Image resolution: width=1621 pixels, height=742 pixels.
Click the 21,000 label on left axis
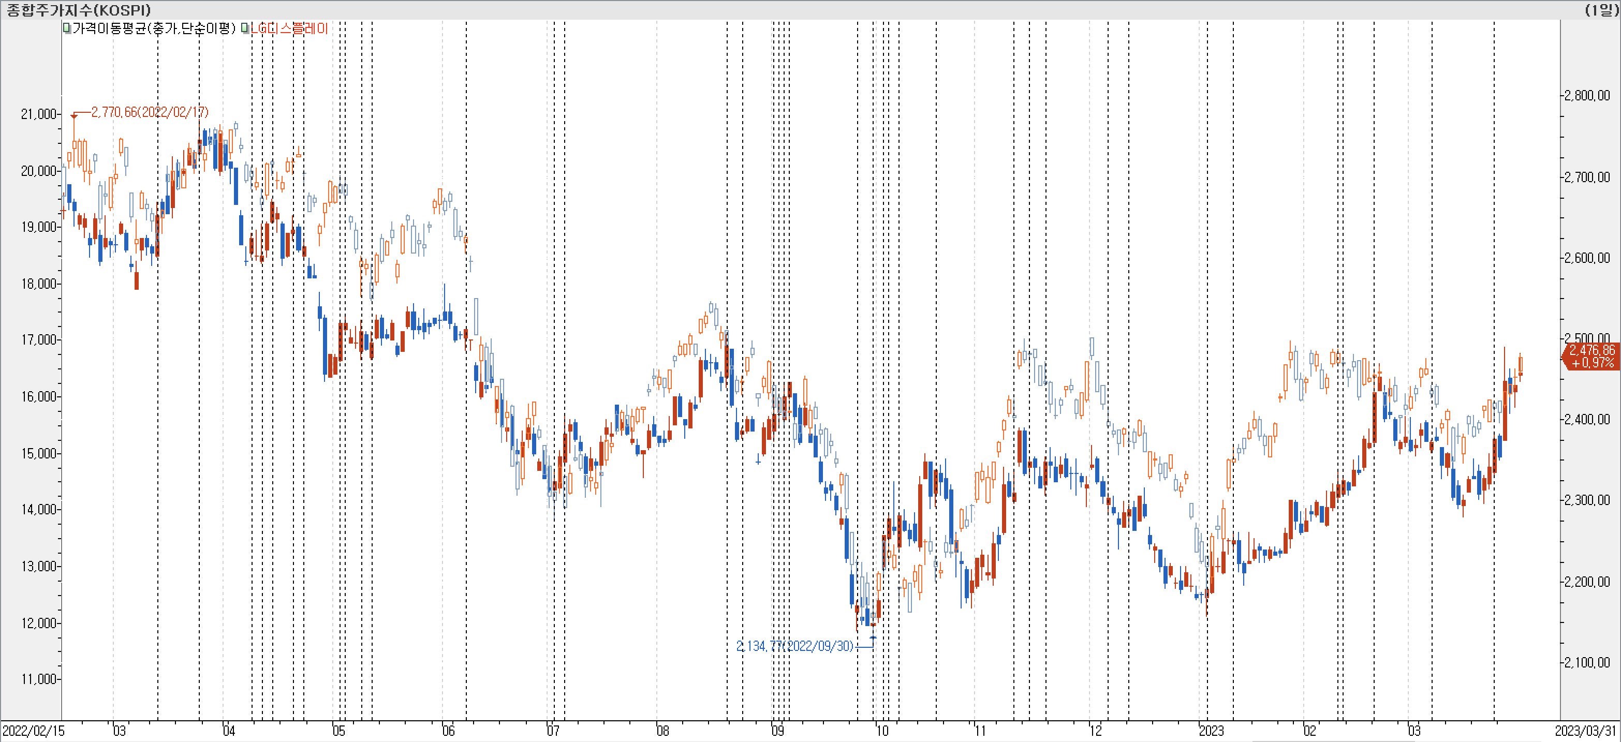pos(39,114)
